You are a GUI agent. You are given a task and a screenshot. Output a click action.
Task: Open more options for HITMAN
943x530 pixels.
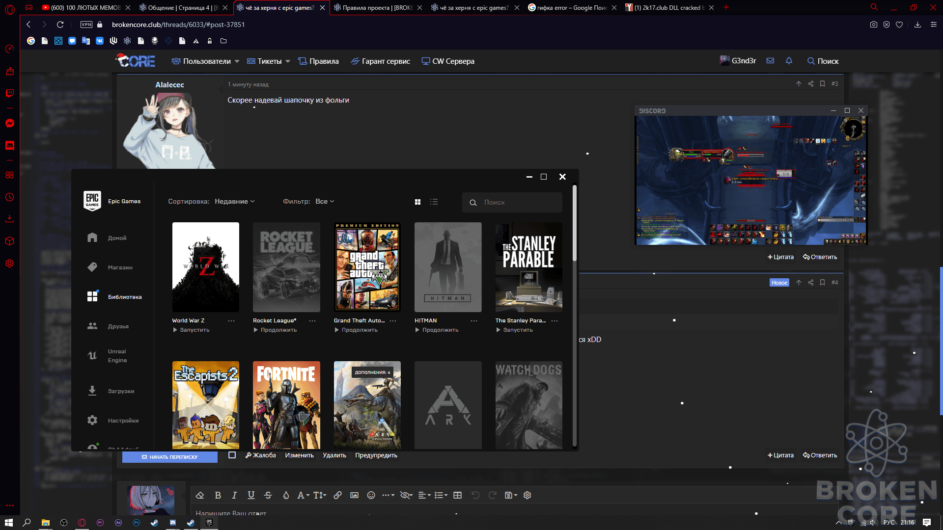[474, 321]
